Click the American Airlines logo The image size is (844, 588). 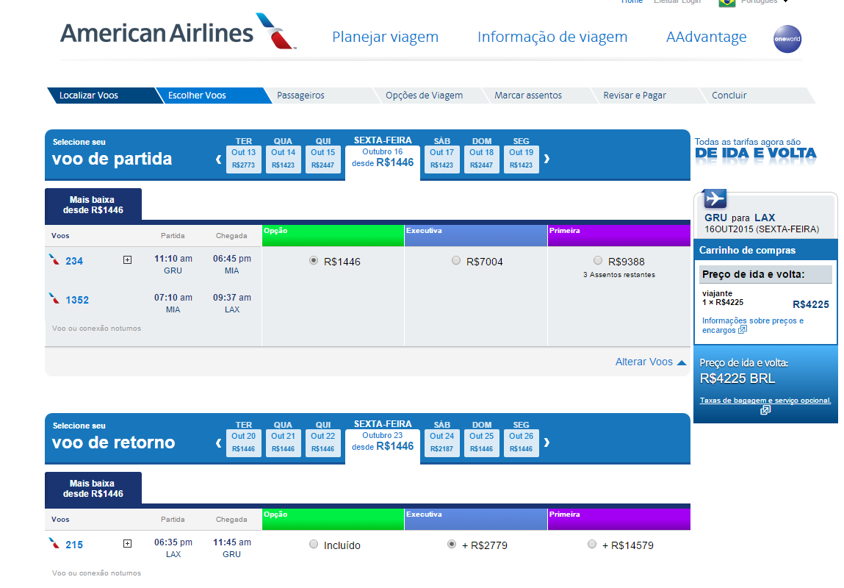[x=178, y=32]
